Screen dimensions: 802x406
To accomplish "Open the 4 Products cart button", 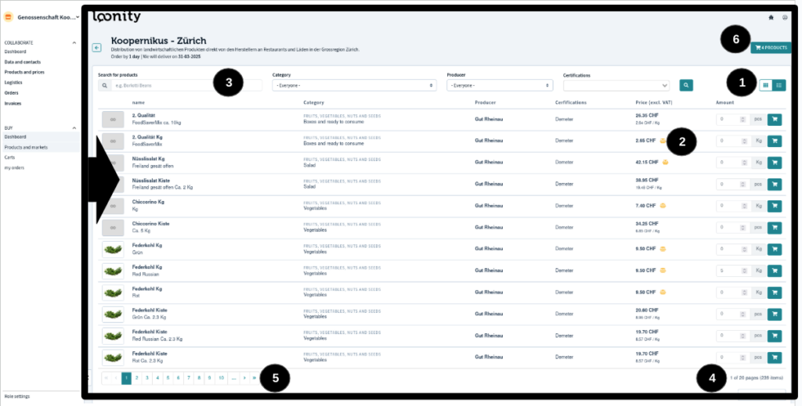I will tap(771, 49).
